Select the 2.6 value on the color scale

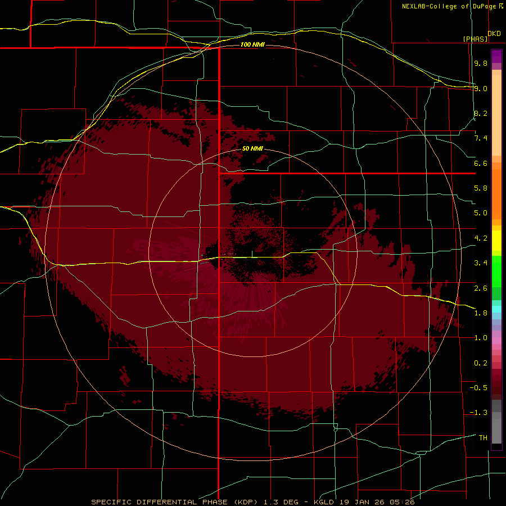coord(481,288)
